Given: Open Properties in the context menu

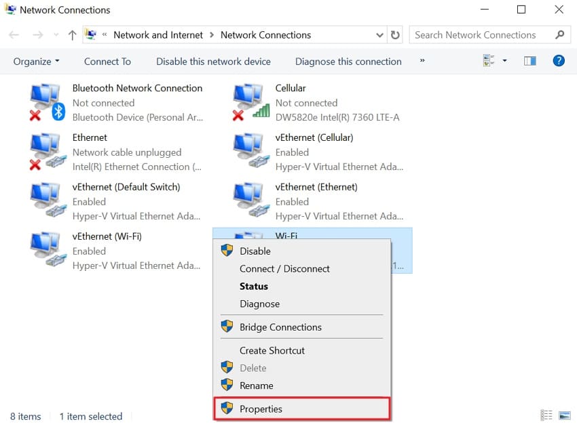Looking at the screenshot, I should pyautogui.click(x=301, y=408).
